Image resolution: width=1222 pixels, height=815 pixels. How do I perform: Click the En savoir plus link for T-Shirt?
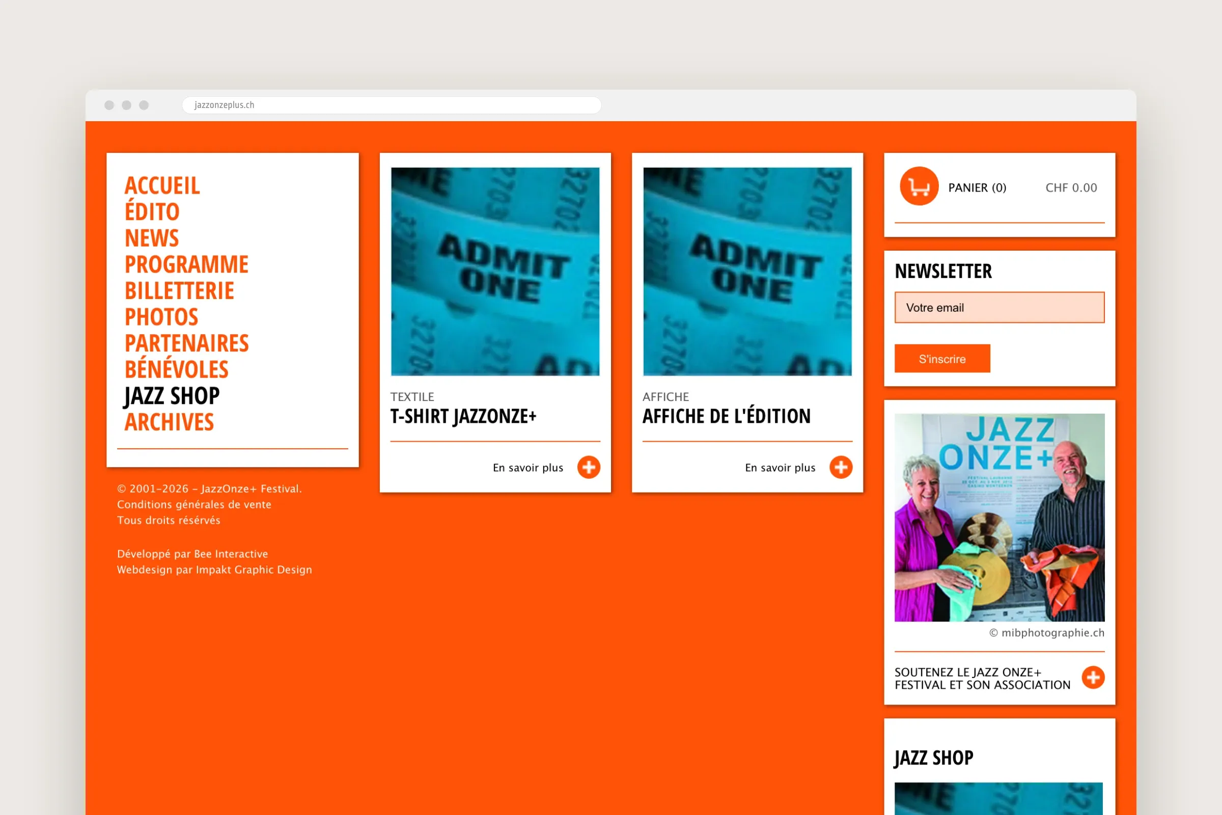click(528, 468)
